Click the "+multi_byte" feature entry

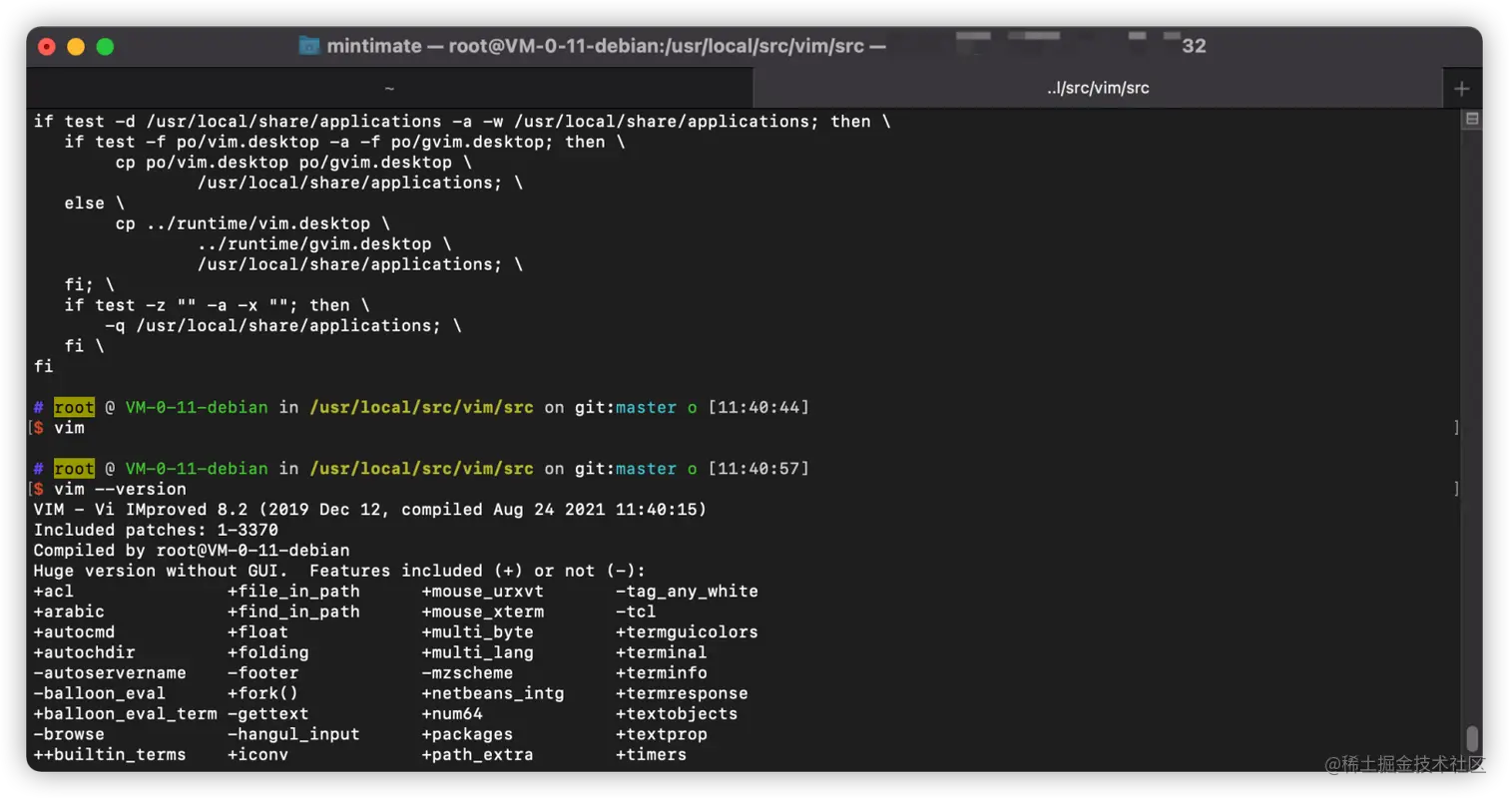(x=477, y=632)
